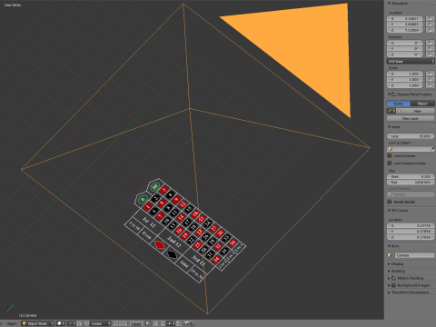
Task: Lock the Rotation Y value
Action: (x=430, y=49)
